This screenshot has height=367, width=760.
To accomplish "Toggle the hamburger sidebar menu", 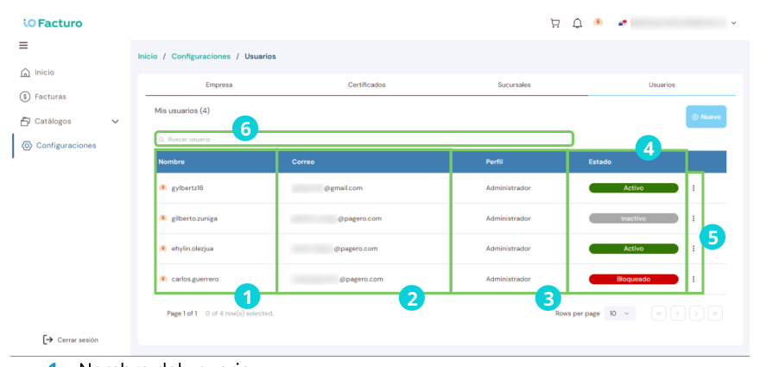I will click(x=23, y=46).
